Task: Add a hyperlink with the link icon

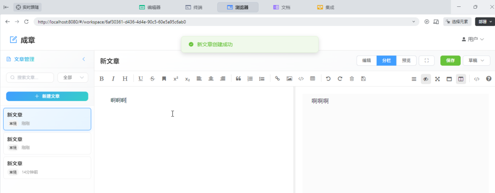Action: click(x=277, y=79)
